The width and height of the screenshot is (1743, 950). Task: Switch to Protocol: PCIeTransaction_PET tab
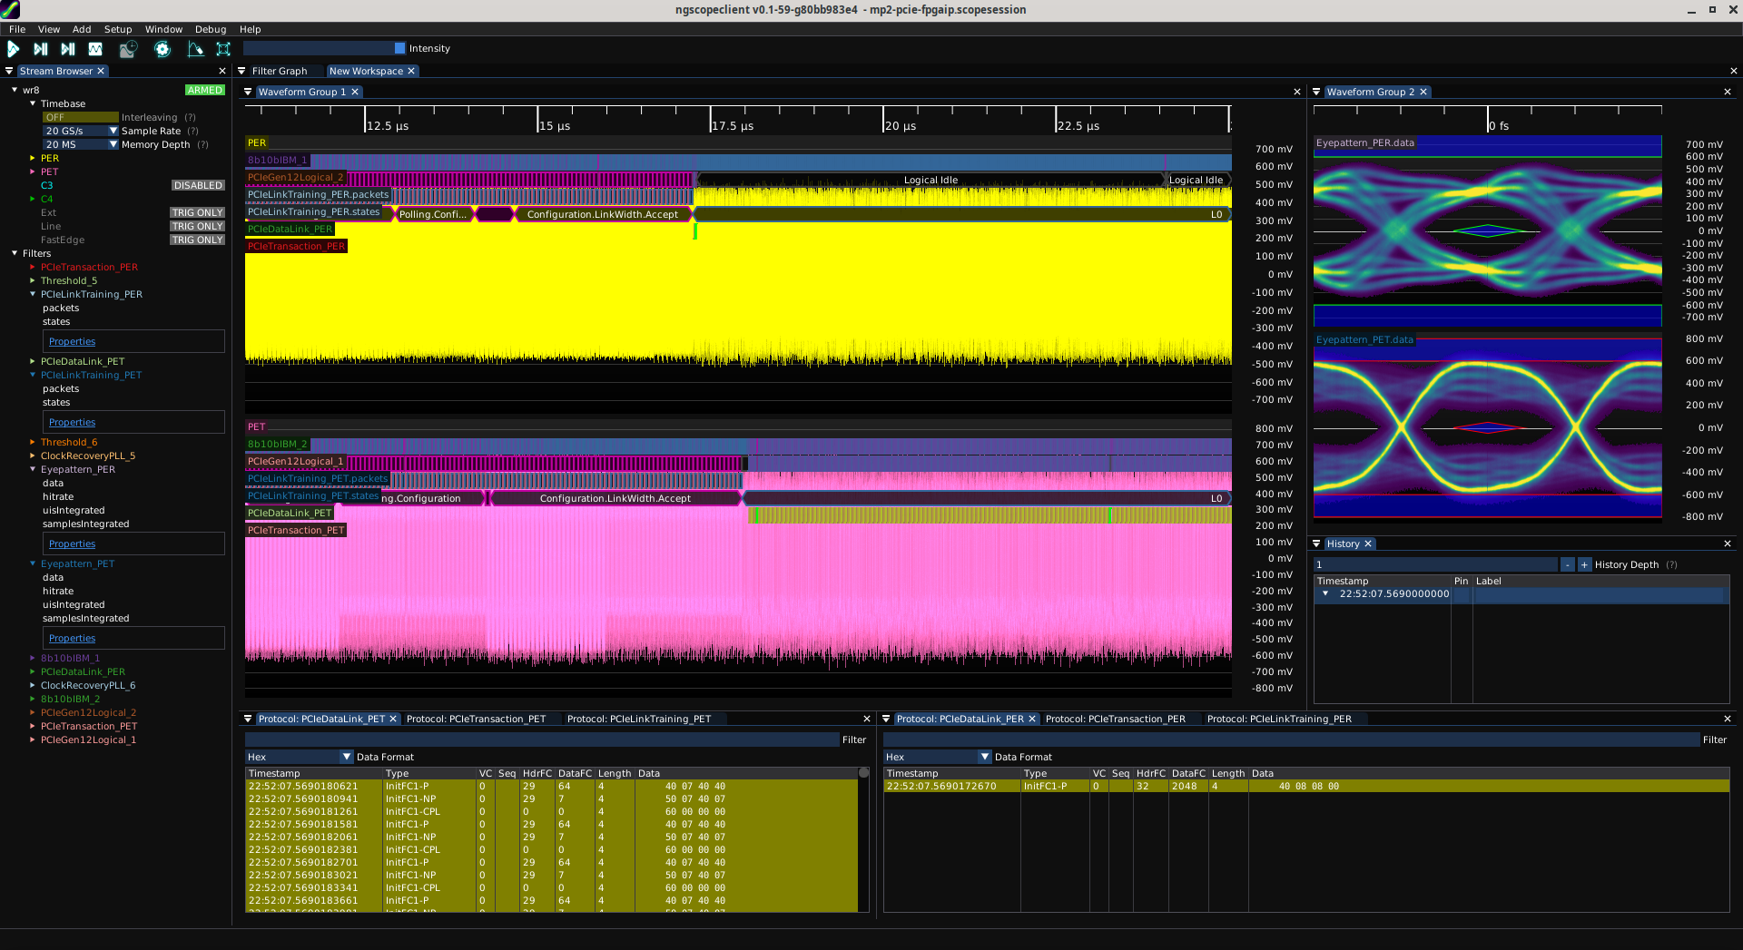tap(476, 719)
